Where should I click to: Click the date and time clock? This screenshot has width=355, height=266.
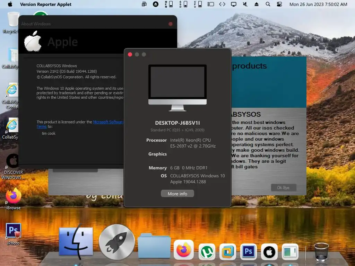coord(318,4)
